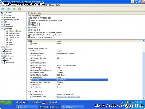145x109 pixels.
Task: Click the Value column header
Action: (82, 41)
